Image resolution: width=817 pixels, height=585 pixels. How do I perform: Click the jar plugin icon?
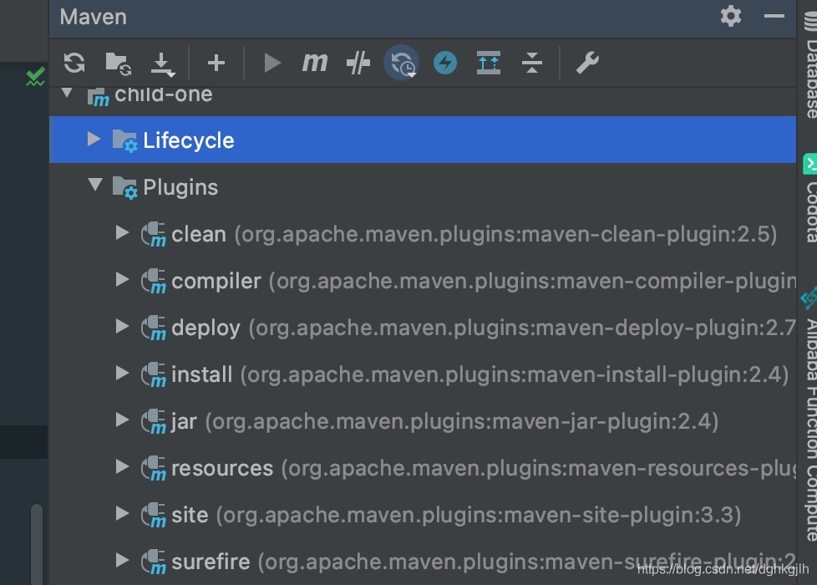pyautogui.click(x=154, y=422)
